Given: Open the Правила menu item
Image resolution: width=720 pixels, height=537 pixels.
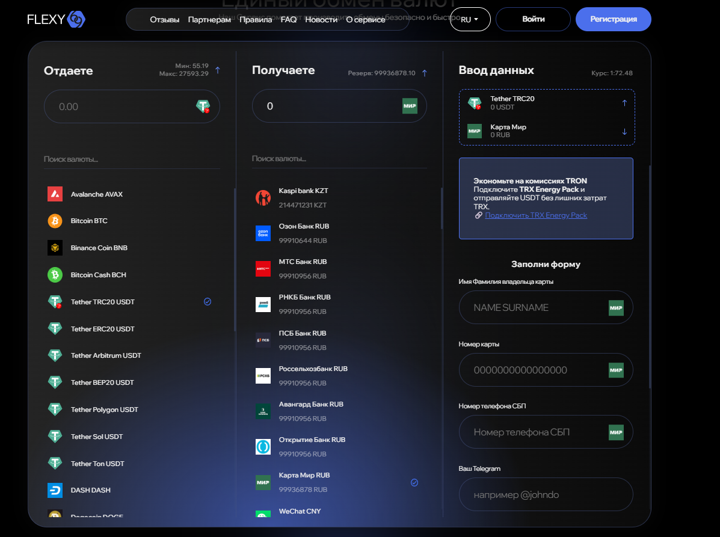Looking at the screenshot, I should point(256,20).
